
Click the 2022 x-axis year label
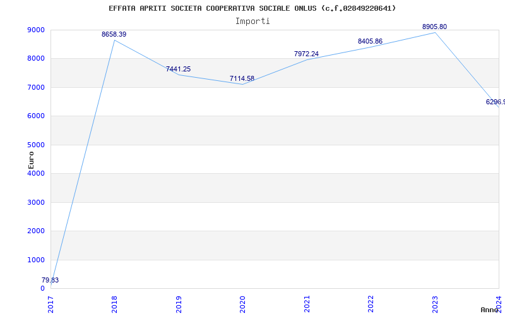pos(371,304)
